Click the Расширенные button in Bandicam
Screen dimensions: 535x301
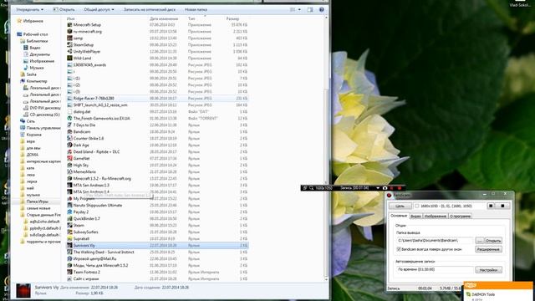pyautogui.click(x=488, y=249)
